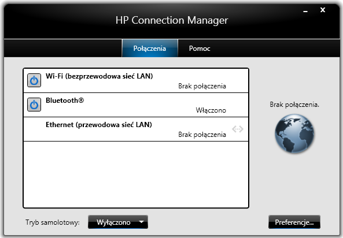Click the Tryb samolotowy label
The width and height of the screenshot is (343, 238).
pos(53,222)
